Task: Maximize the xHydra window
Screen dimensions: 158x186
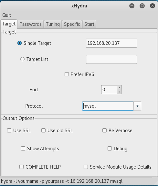Action: 142,6
